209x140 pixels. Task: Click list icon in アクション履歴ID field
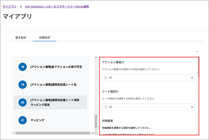point(106,78)
